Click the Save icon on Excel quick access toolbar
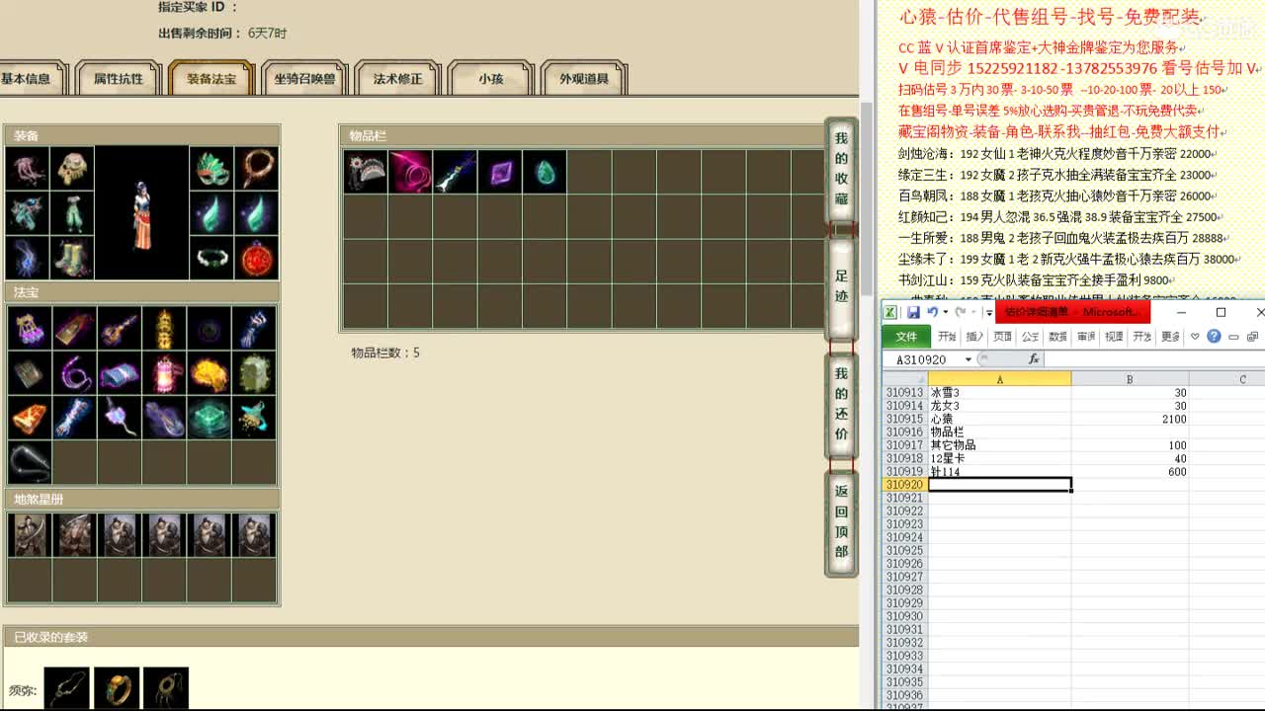 915,312
